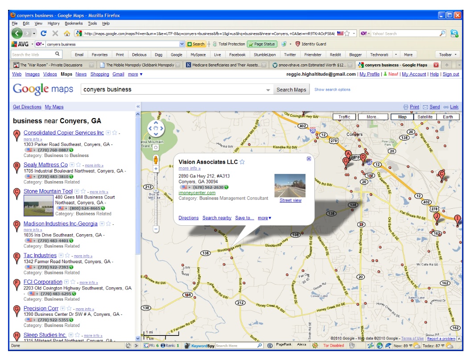Click the Firefox back navigation button
Screen dimensions: 471x364
point(17,33)
